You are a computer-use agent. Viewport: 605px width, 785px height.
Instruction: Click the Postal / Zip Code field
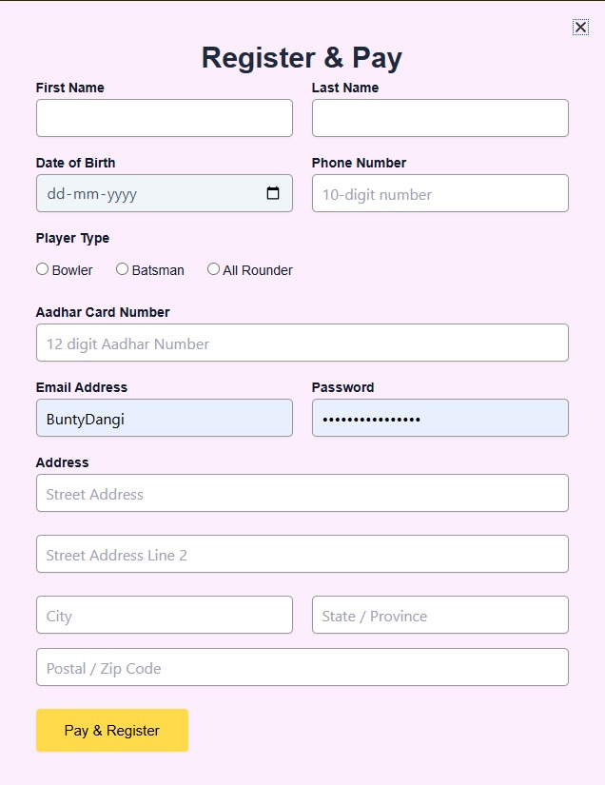point(302,667)
